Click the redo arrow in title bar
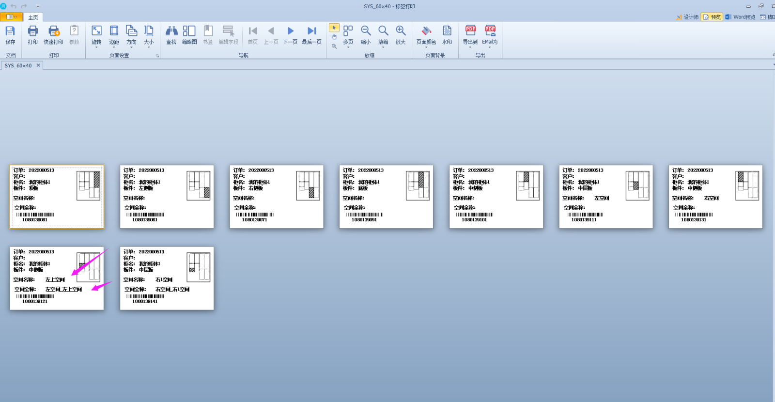 point(24,6)
